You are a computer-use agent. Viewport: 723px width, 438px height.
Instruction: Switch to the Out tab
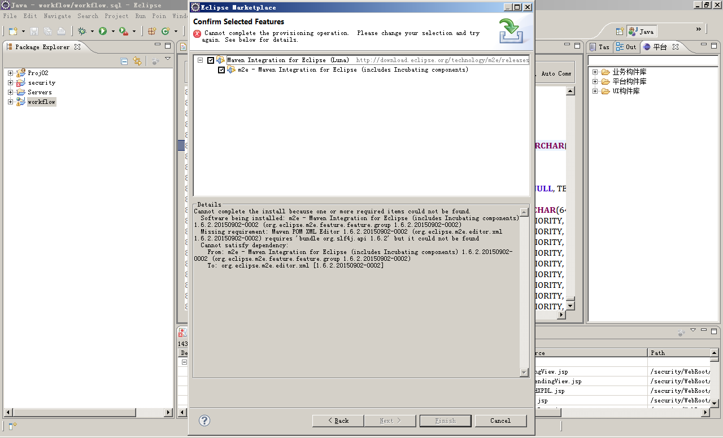pos(626,47)
